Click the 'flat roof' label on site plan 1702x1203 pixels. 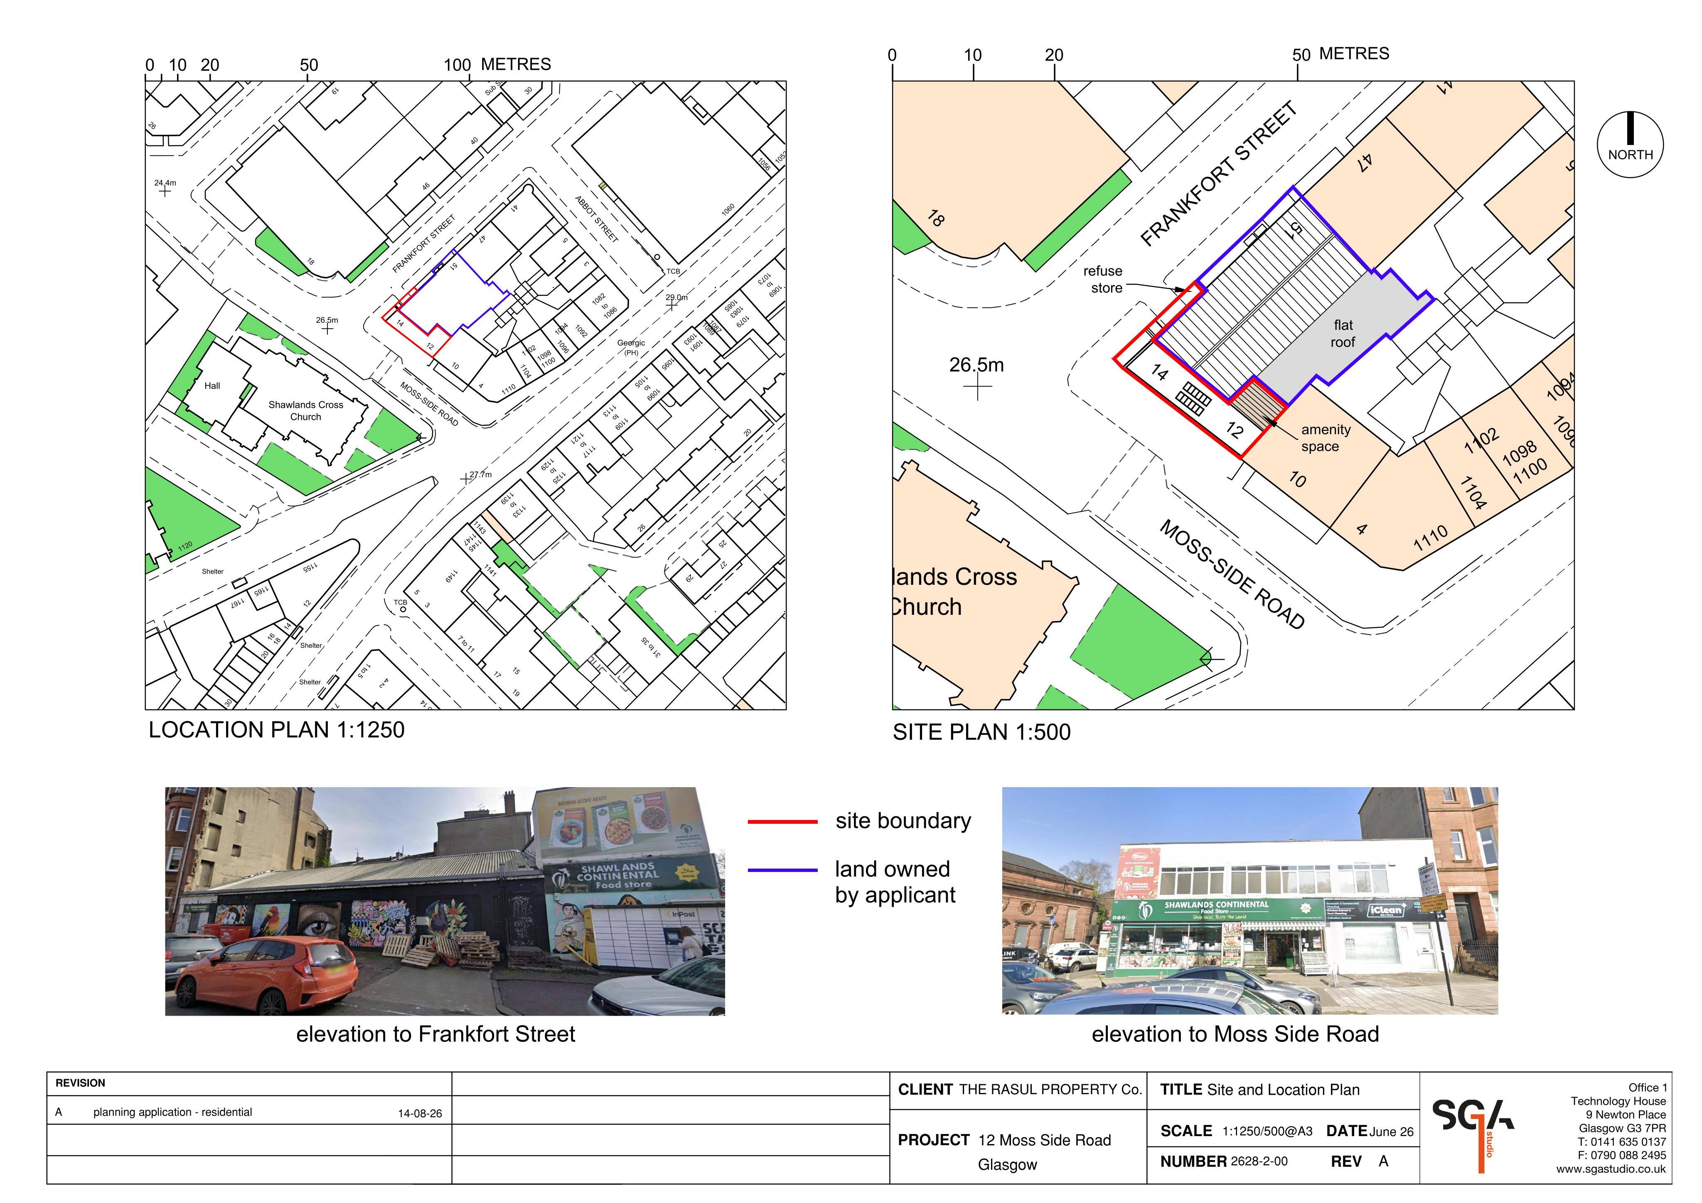tap(1343, 334)
